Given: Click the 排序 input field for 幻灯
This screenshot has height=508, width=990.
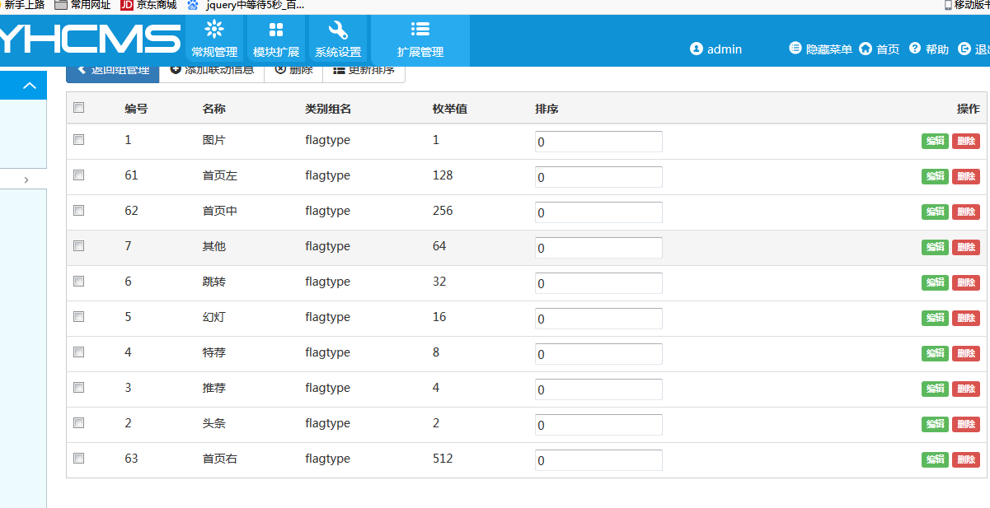Looking at the screenshot, I should [x=598, y=319].
